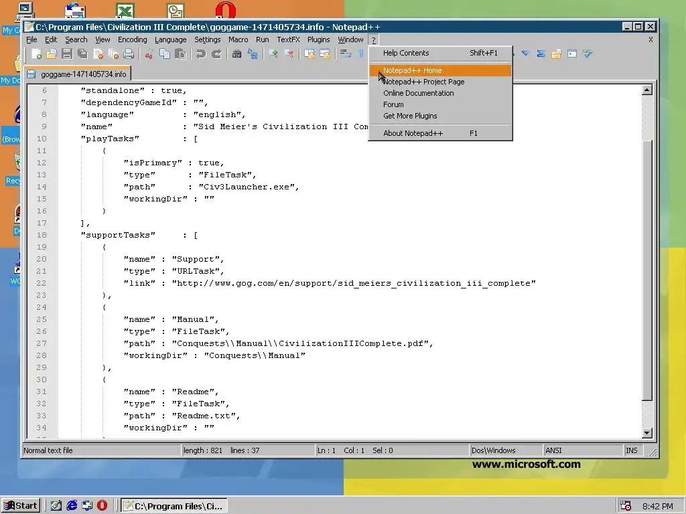Click the blue sigma-shaped toolbar icon
Screen dimensions: 686x514
point(541,54)
